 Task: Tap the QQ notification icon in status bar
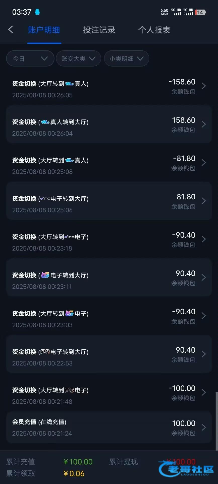37,12
